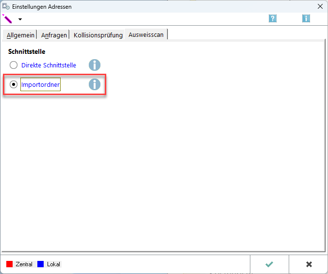
Task: Click the pencil edit icon in toolbar
Action: [x=7, y=19]
